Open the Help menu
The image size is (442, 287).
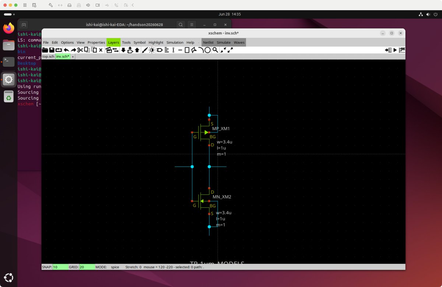(190, 42)
